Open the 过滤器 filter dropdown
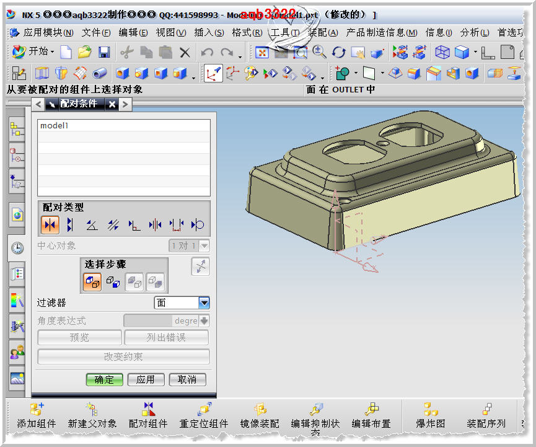 pyautogui.click(x=204, y=303)
